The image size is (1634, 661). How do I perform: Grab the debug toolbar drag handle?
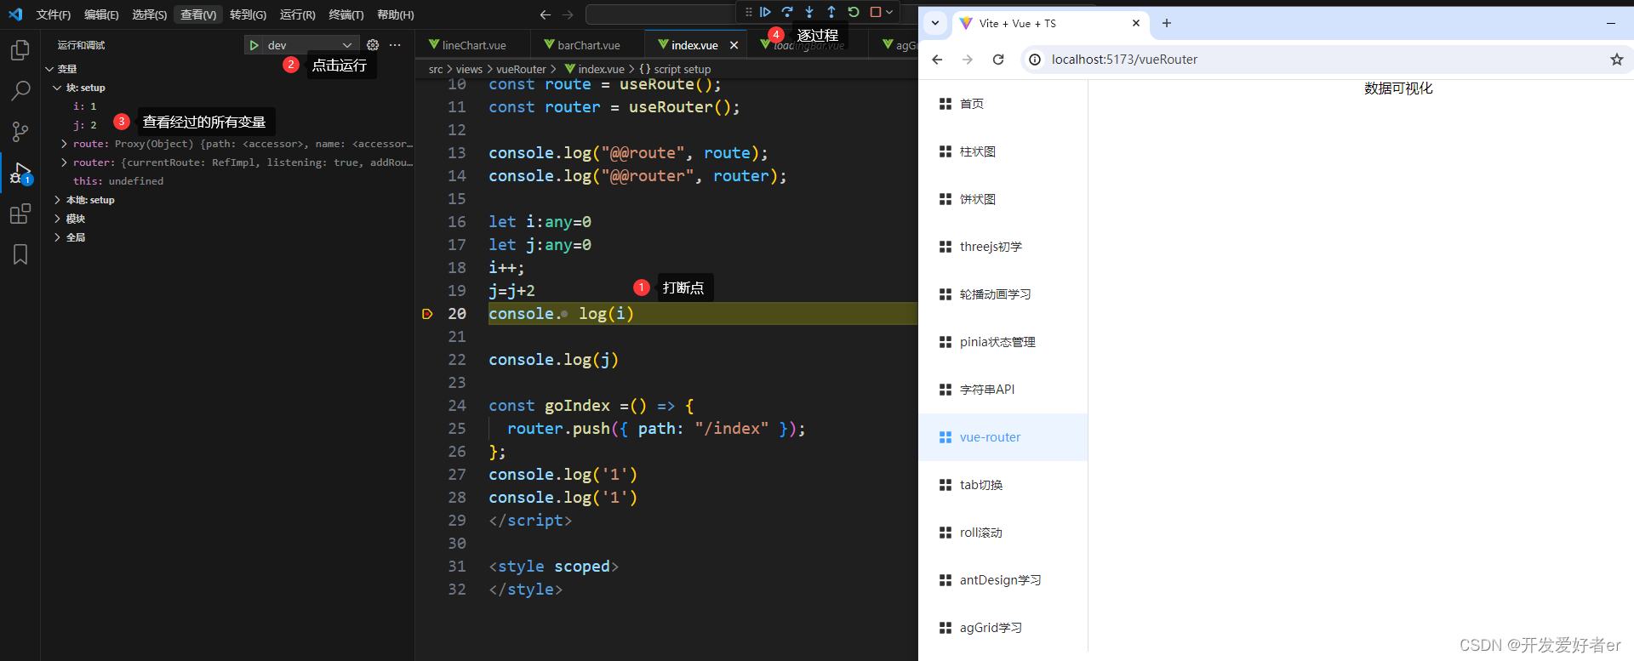point(749,12)
